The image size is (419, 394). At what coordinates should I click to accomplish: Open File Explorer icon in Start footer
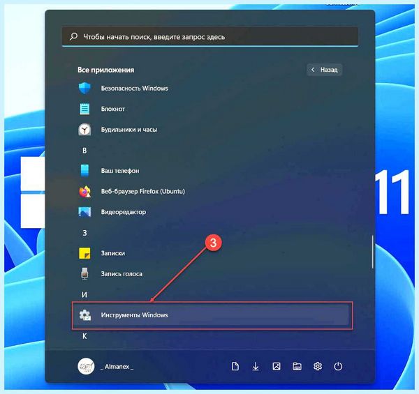click(297, 366)
